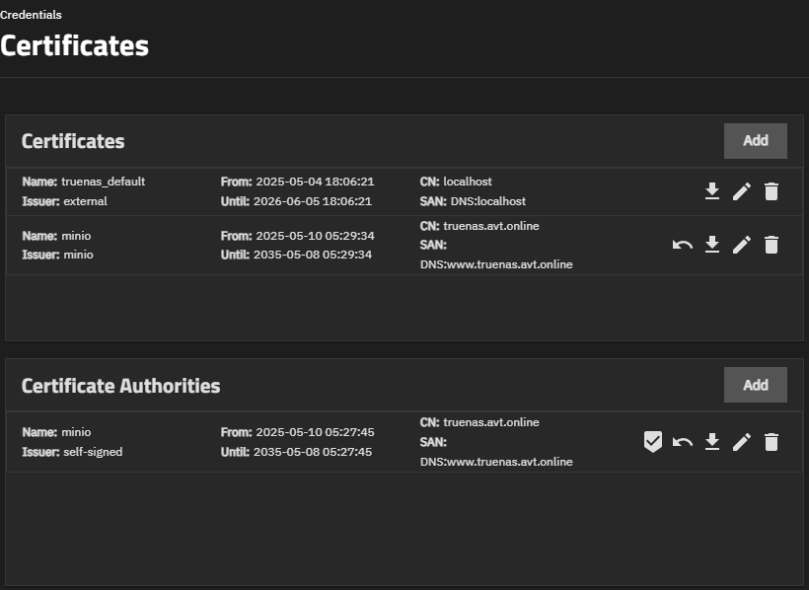Edit the minio certificate with pencil icon
Image resolution: width=809 pixels, height=590 pixels.
click(742, 245)
